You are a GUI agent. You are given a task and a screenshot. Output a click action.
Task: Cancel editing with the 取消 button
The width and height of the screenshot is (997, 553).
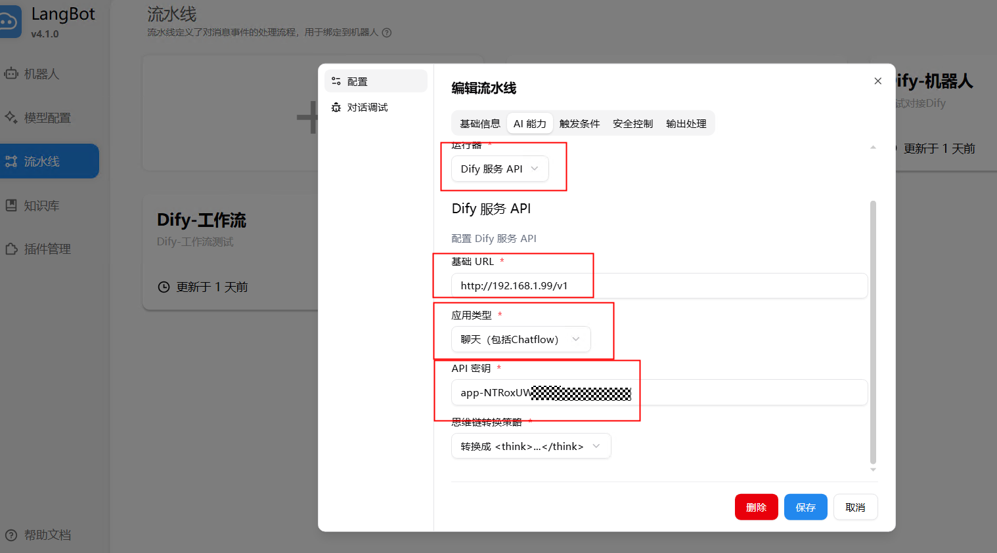856,507
